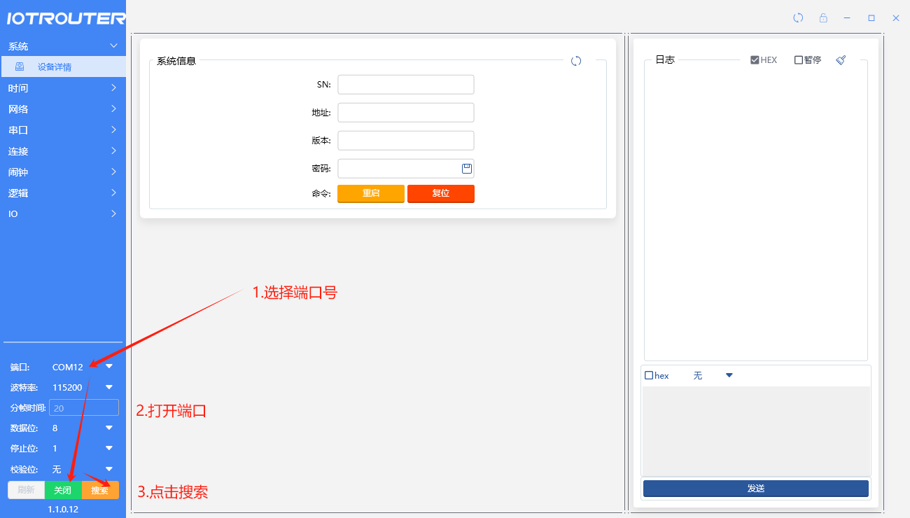
Task: Click the send (发送) button
Action: [755, 489]
